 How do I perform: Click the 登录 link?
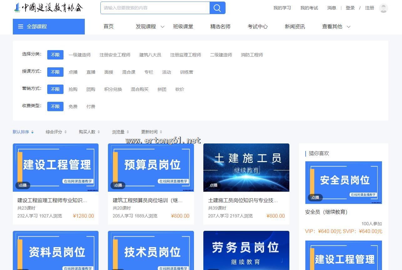(350, 8)
